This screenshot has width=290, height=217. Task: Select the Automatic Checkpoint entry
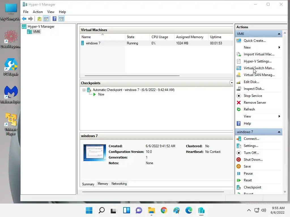[134, 90]
